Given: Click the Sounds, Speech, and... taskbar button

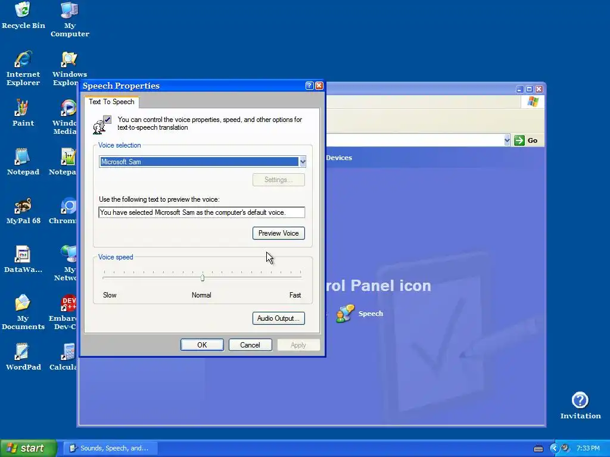Looking at the screenshot, I should pyautogui.click(x=111, y=448).
